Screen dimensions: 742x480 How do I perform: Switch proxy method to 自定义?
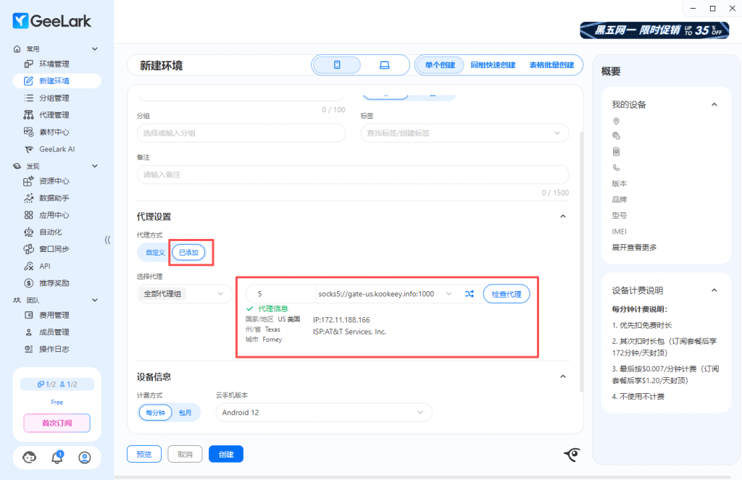click(x=155, y=252)
